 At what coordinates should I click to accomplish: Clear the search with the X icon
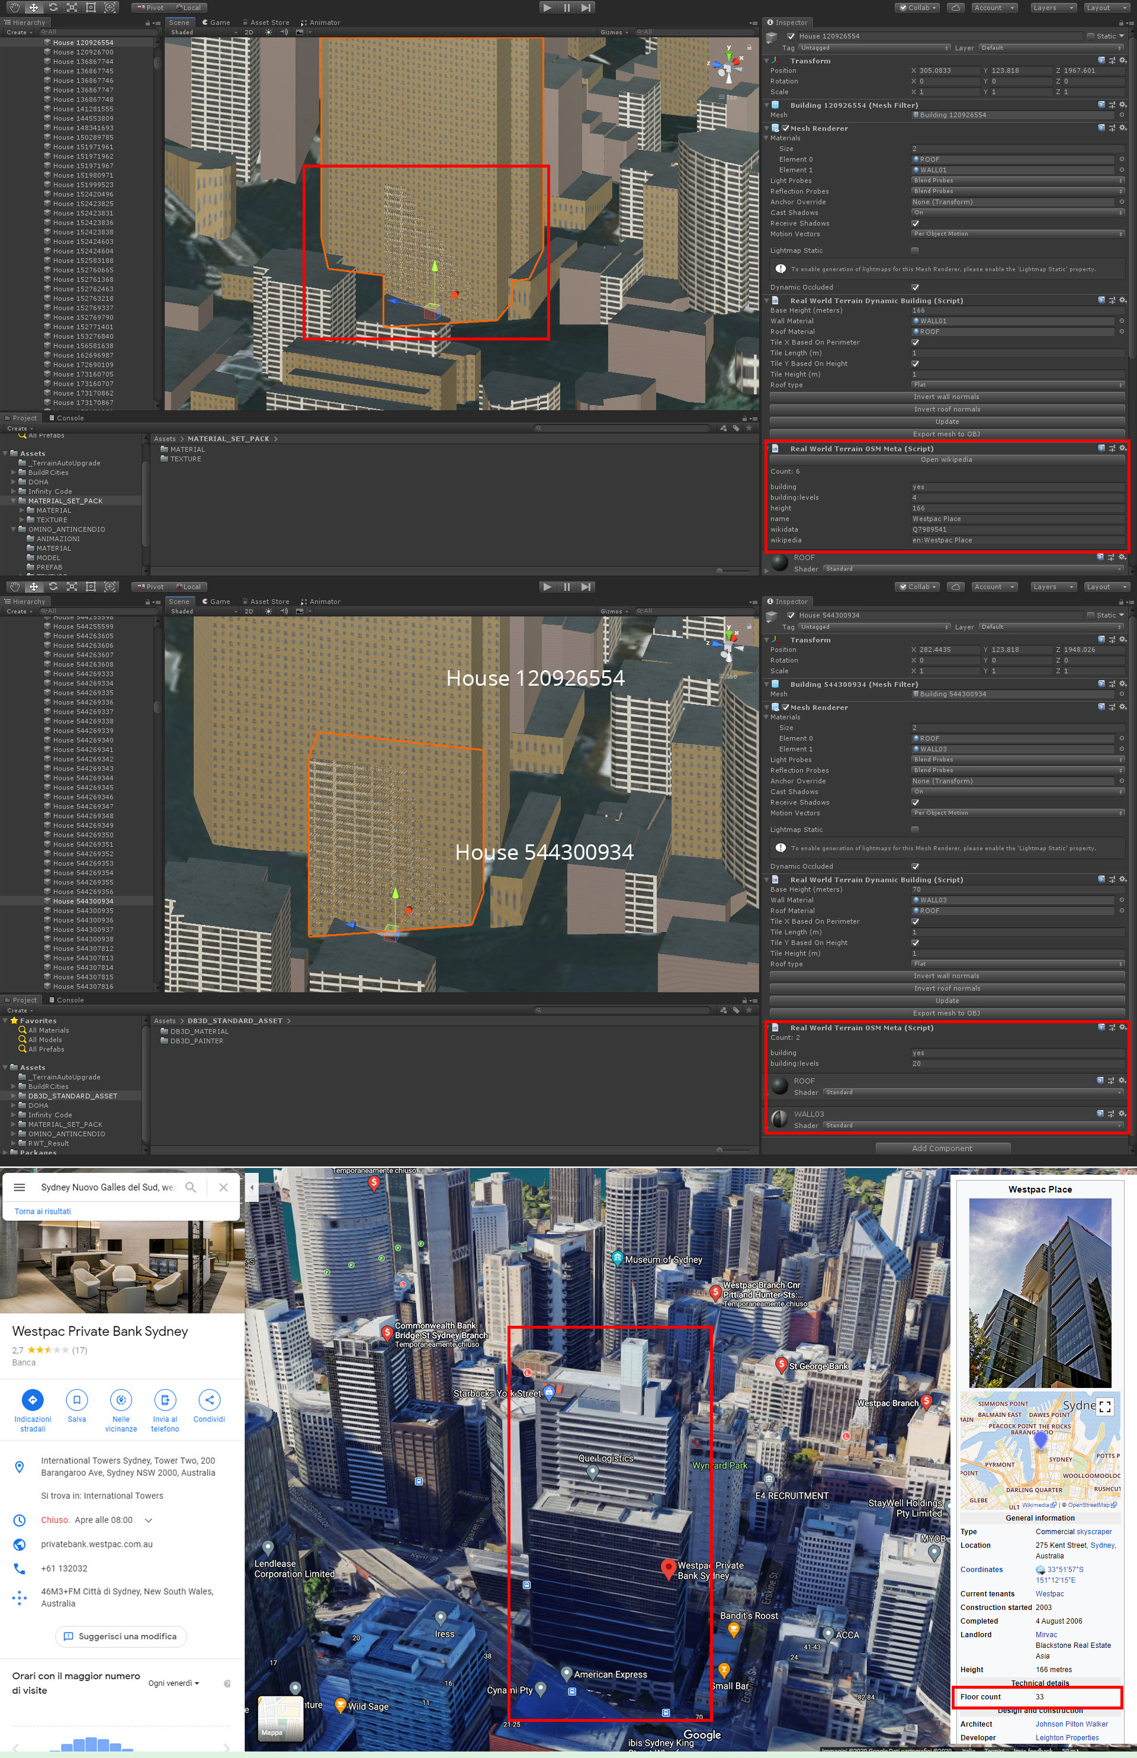[224, 1187]
